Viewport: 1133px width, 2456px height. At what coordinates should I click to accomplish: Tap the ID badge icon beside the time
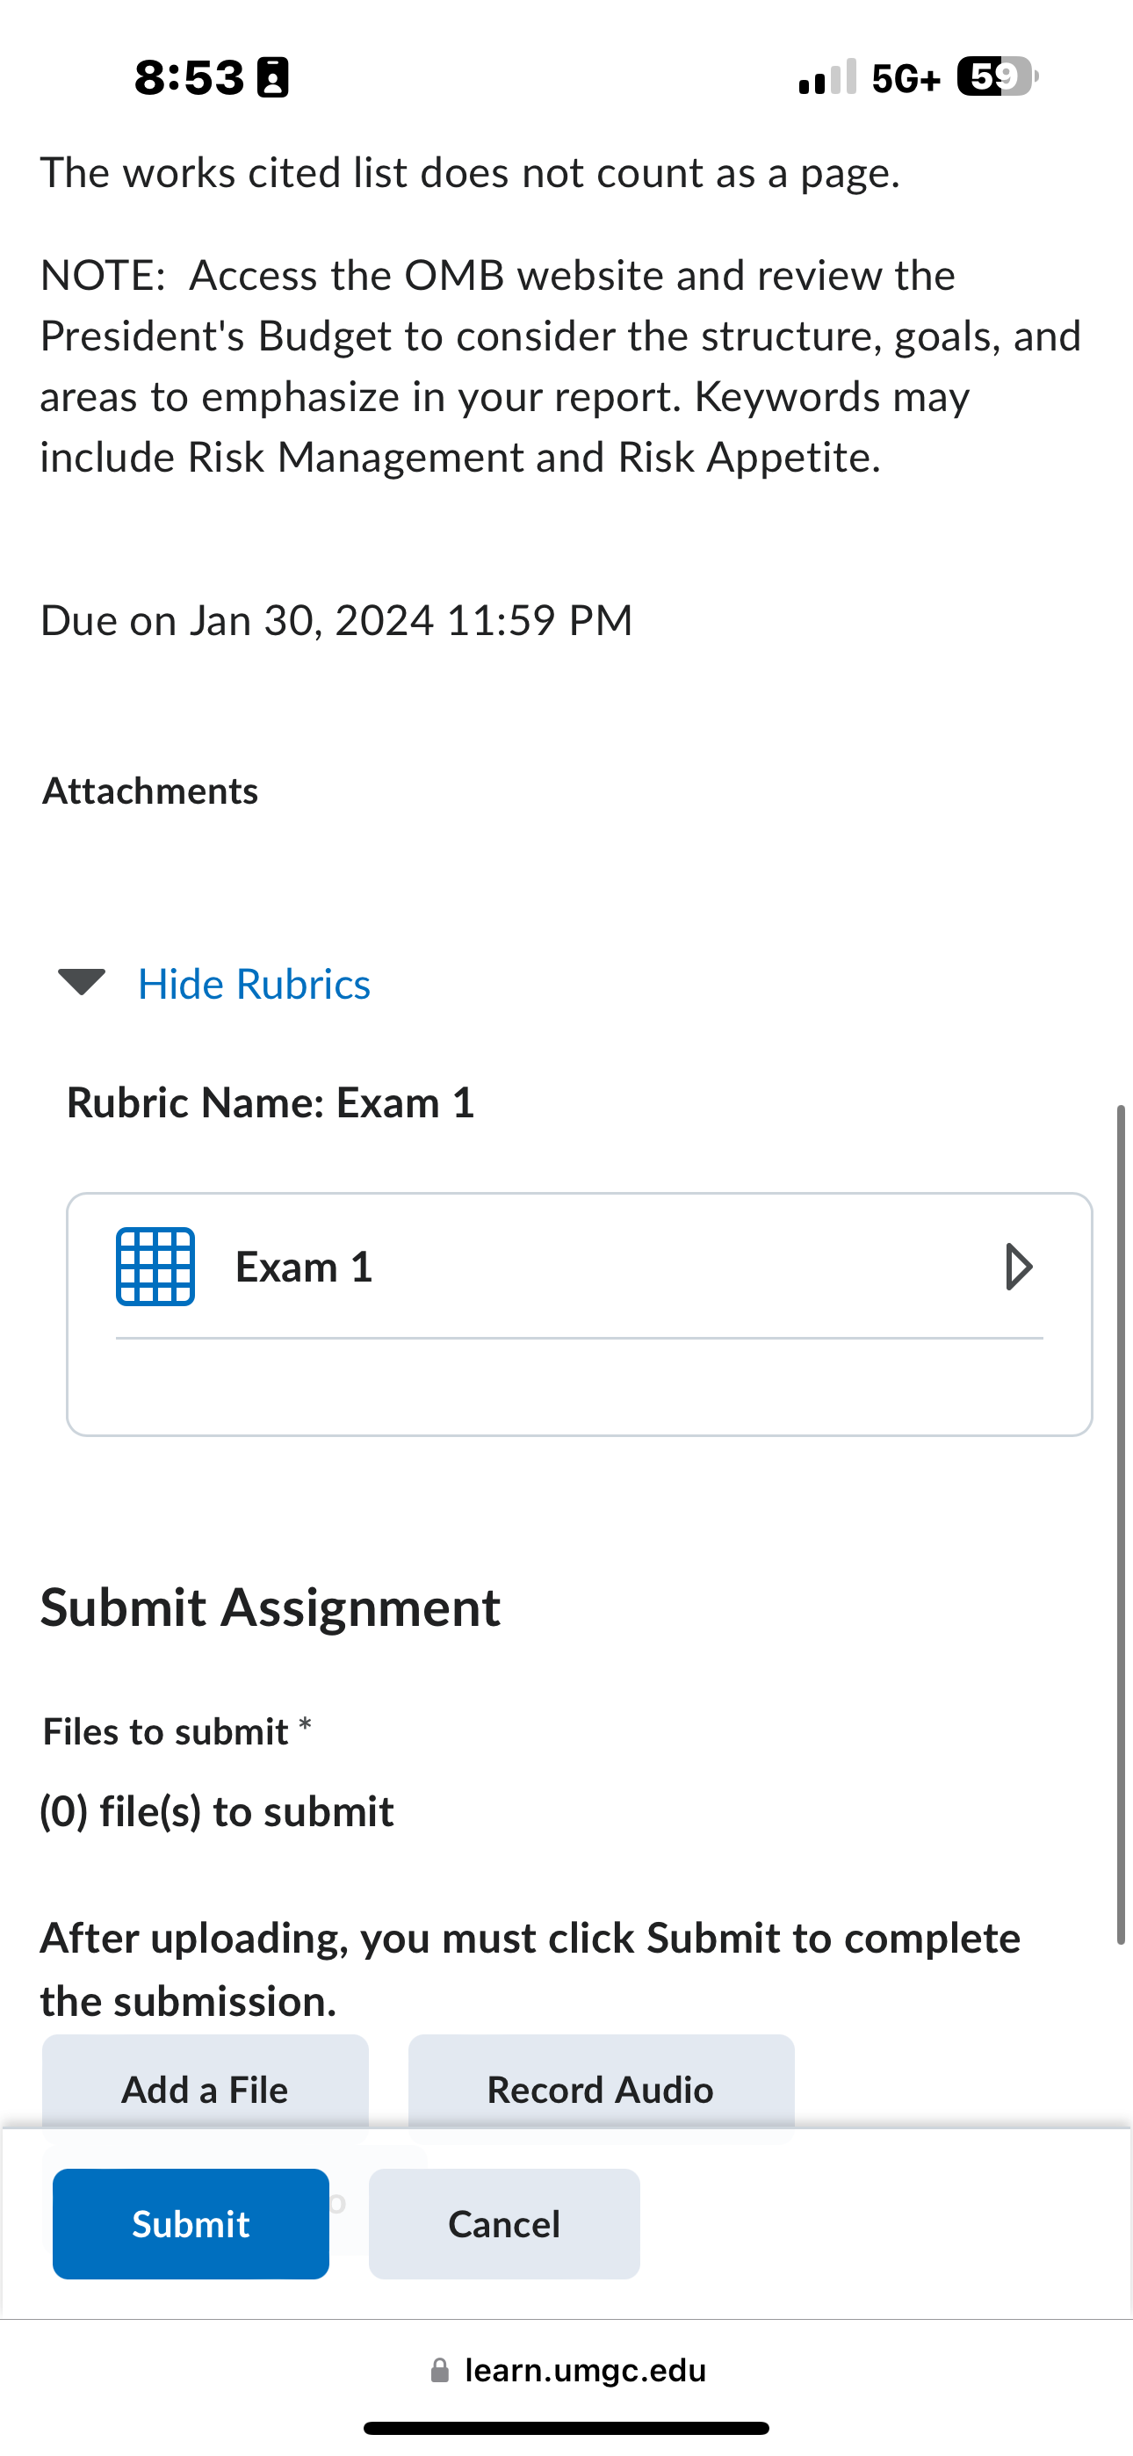pyautogui.click(x=274, y=77)
